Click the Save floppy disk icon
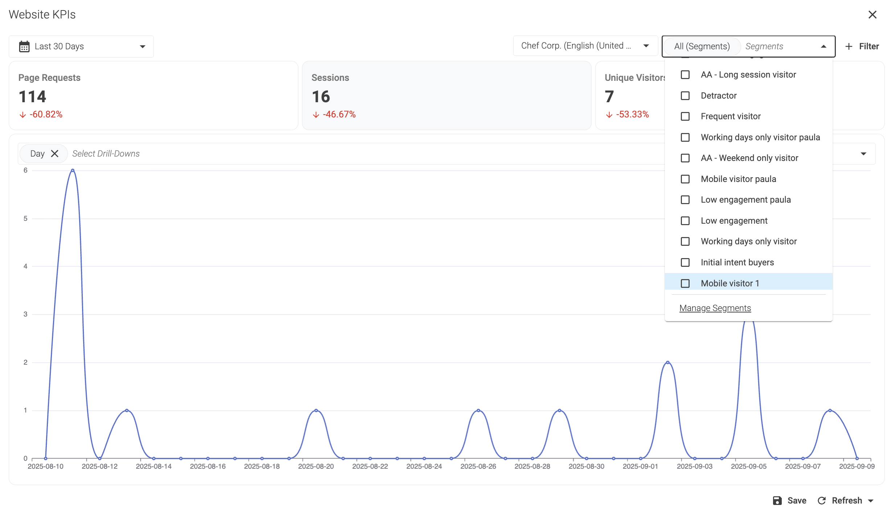This screenshot has height=522, width=895. [x=777, y=501]
